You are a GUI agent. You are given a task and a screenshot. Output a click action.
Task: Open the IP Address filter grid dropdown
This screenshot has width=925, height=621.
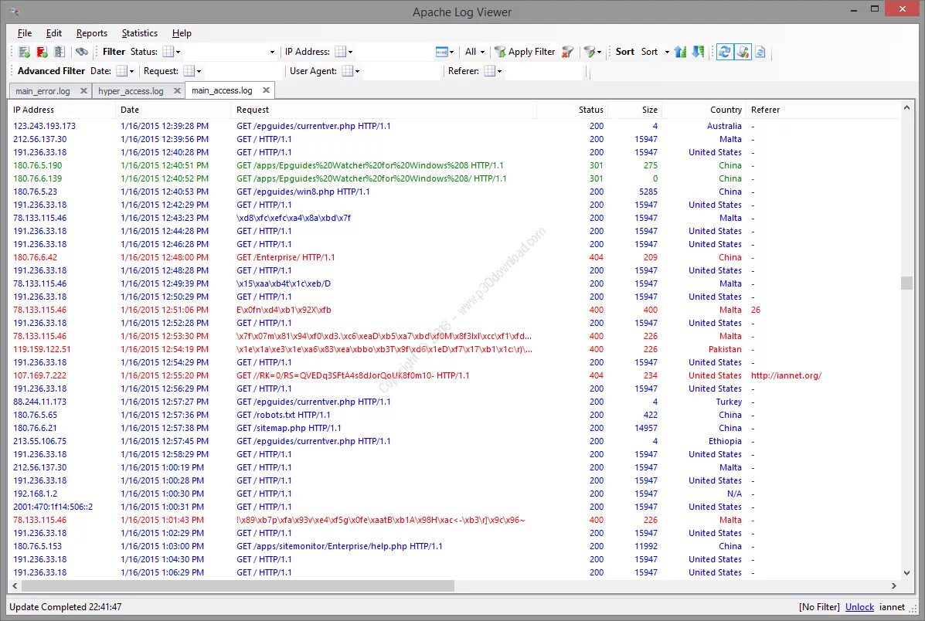click(x=343, y=52)
